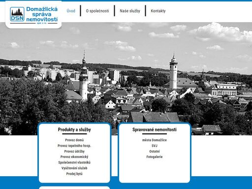This screenshot has height=189, width=252.
Task: Click the Domažlická správa nemovitostí title text
Action: click(42, 14)
